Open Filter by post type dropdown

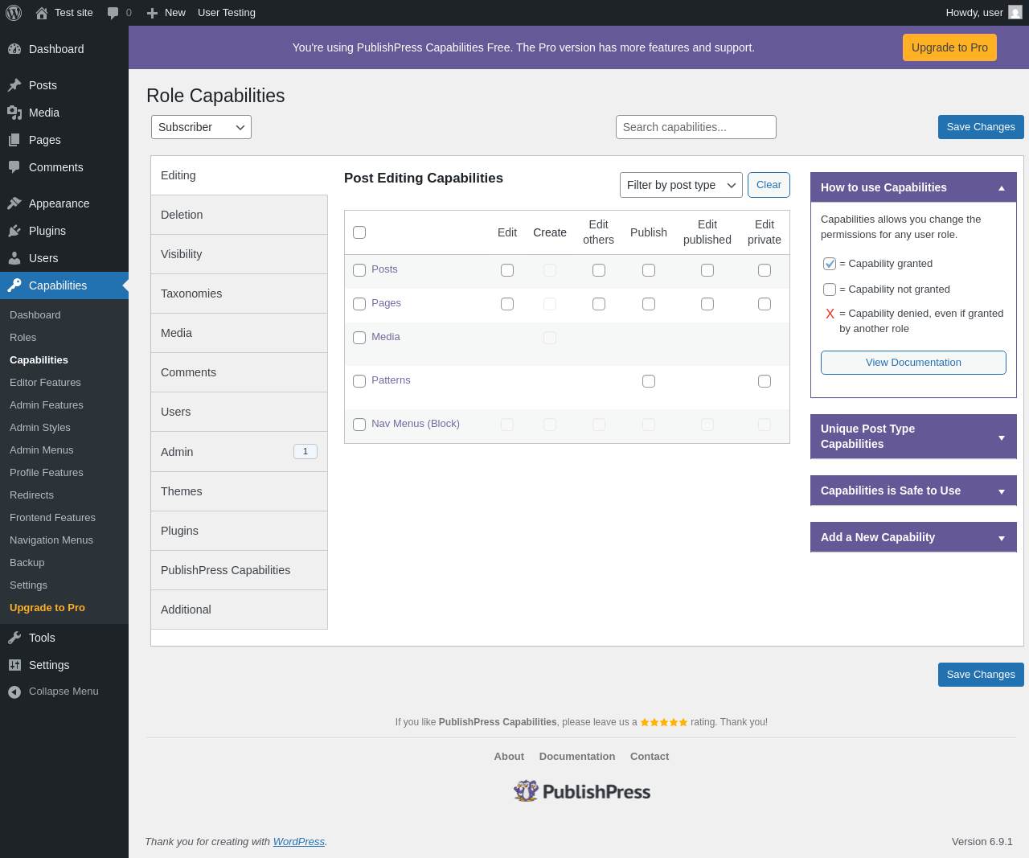click(x=681, y=185)
